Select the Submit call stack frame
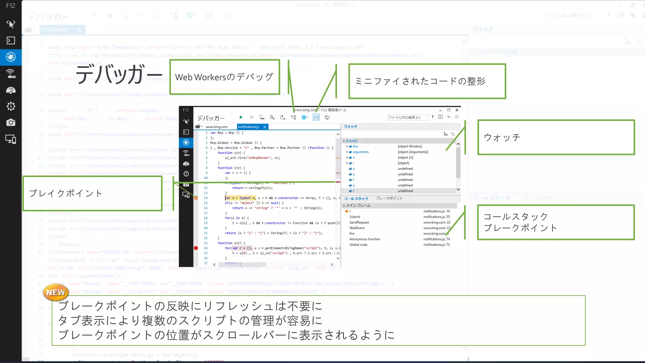This screenshot has height=363, width=645. pyautogui.click(x=399, y=217)
